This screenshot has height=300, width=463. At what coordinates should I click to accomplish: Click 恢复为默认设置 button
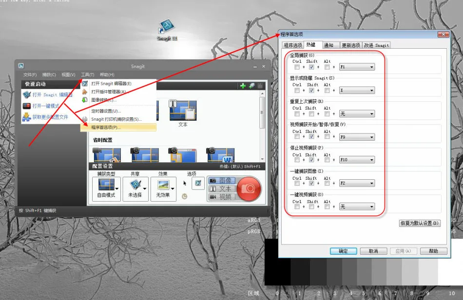pyautogui.click(x=420, y=224)
